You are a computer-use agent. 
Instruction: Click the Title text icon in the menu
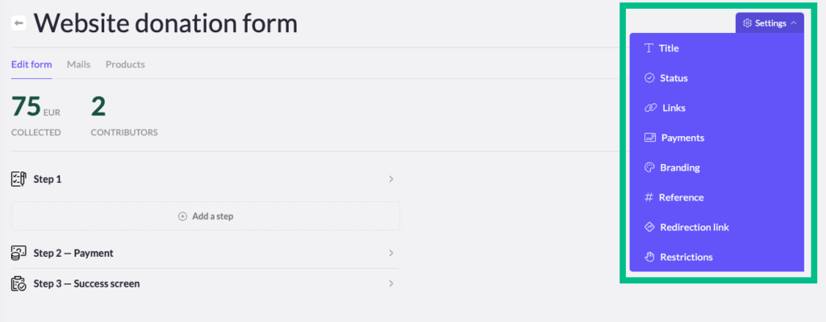point(649,48)
